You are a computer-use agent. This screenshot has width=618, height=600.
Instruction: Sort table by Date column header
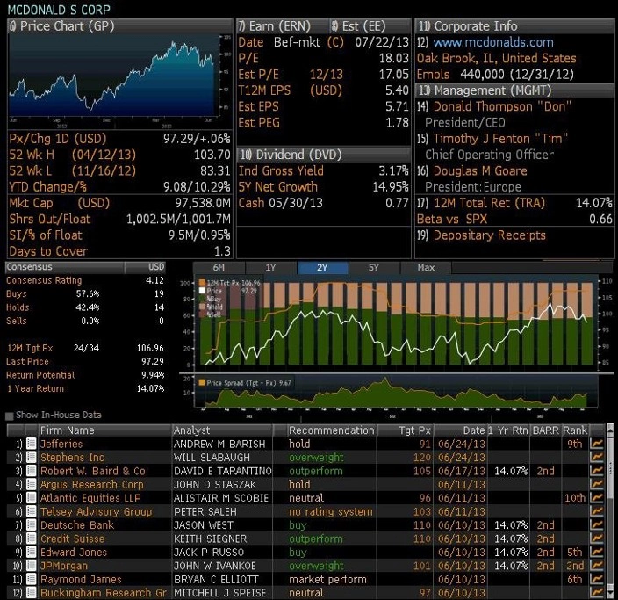point(460,430)
